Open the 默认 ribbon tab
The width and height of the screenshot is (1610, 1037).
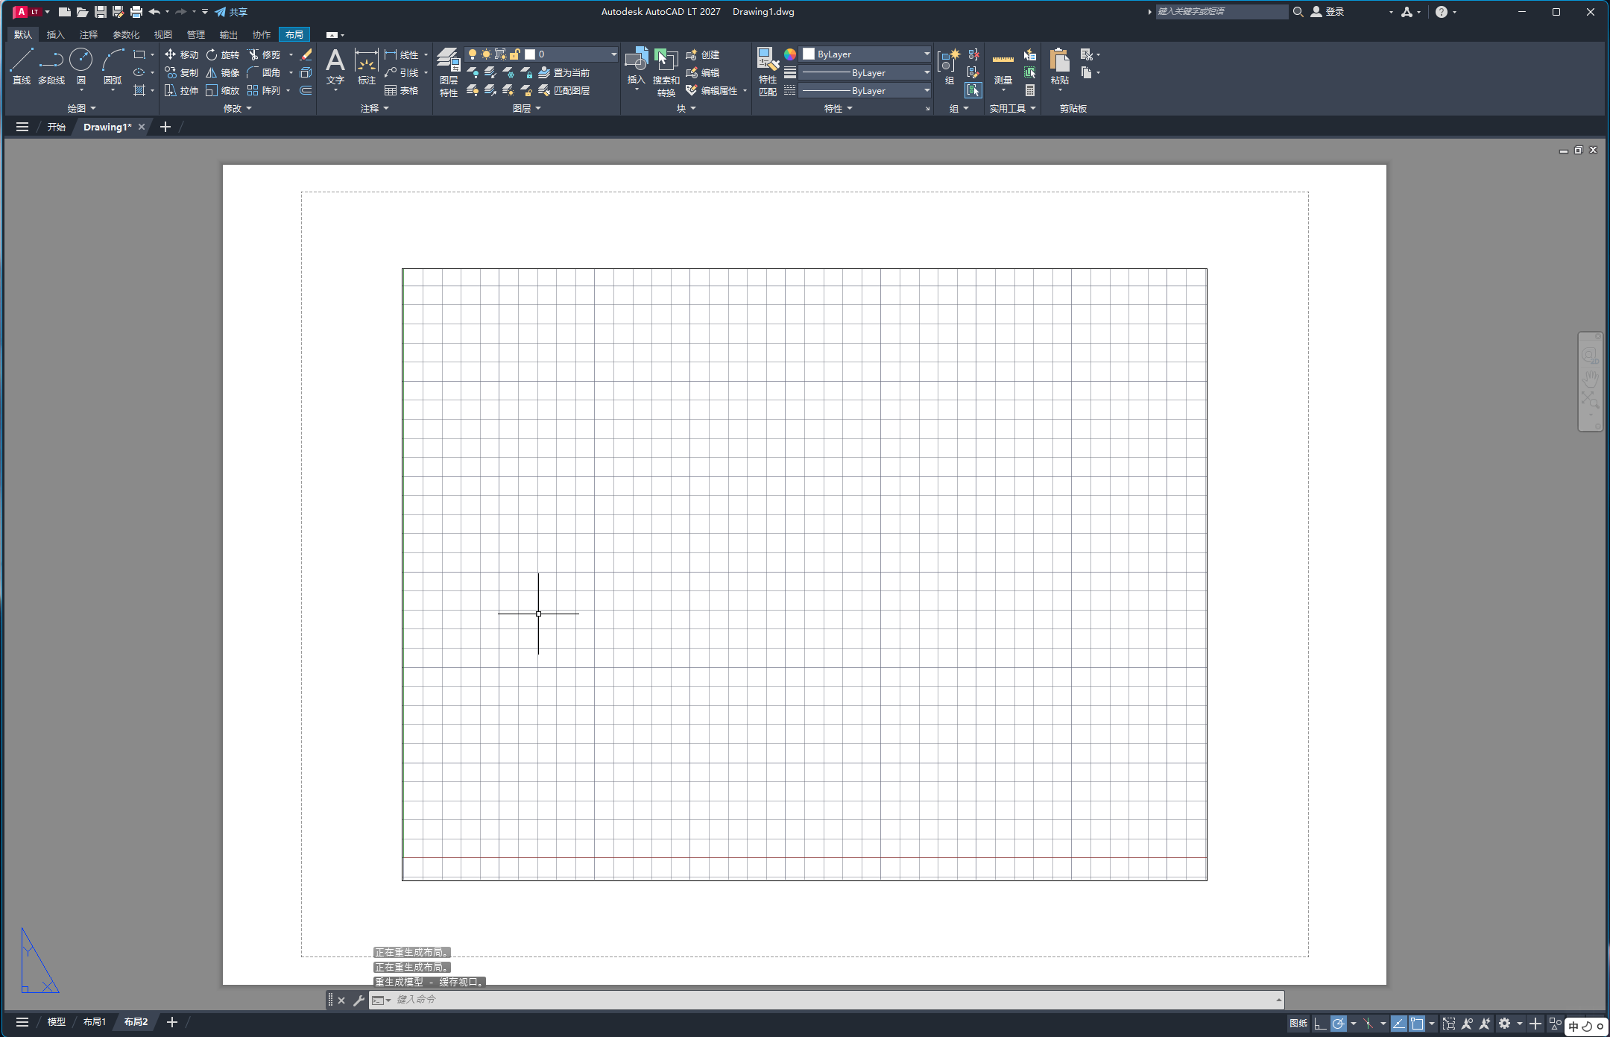coord(23,34)
